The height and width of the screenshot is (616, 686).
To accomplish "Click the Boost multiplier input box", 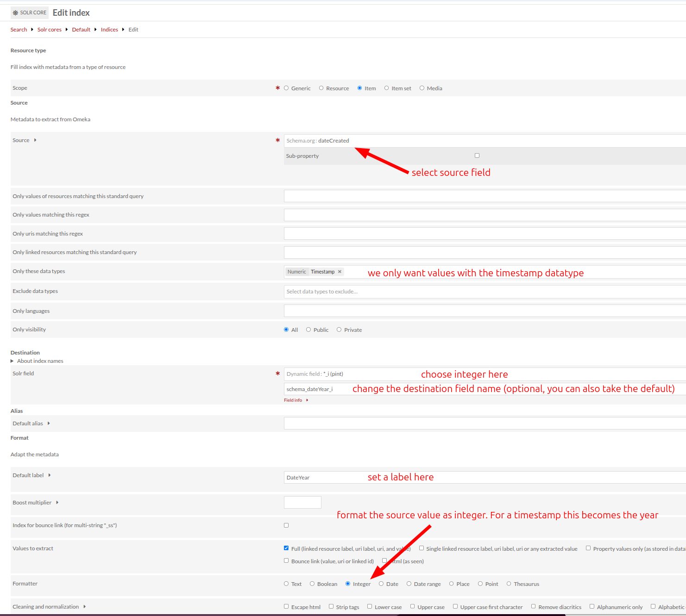I will 302,503.
